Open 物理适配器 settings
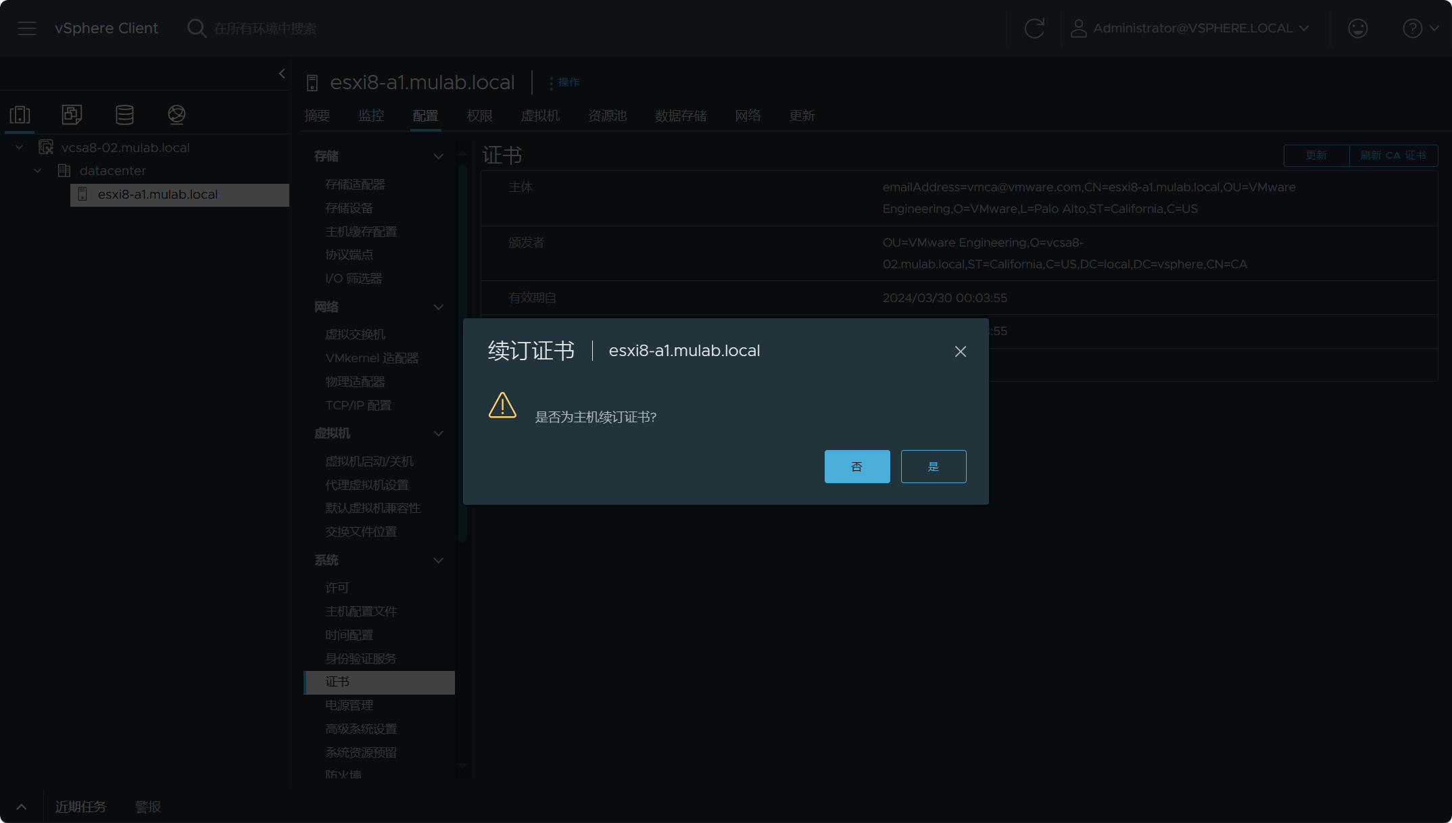Viewport: 1452px width, 823px height. coord(355,382)
